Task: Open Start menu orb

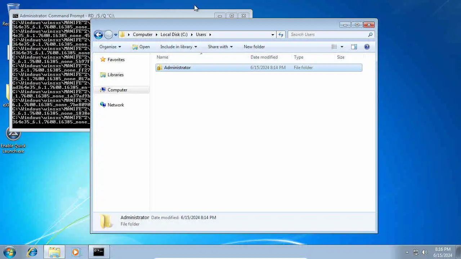Action: coord(10,252)
